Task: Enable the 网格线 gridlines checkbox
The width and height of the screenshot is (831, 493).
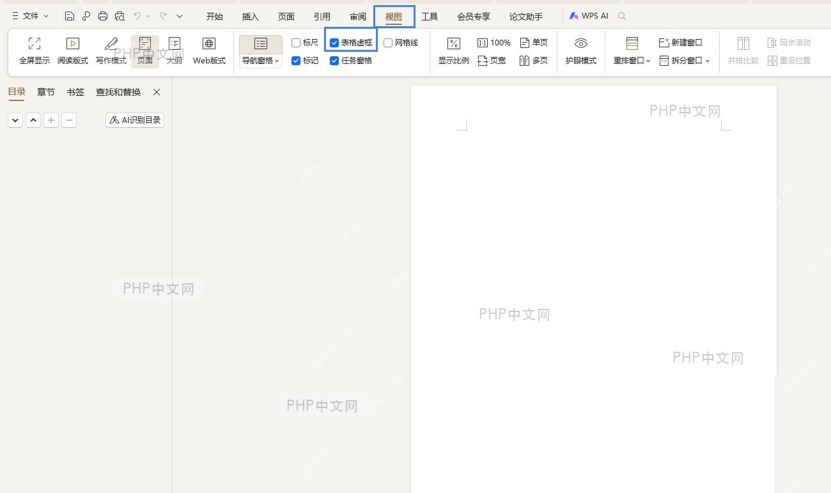Action: pyautogui.click(x=388, y=43)
